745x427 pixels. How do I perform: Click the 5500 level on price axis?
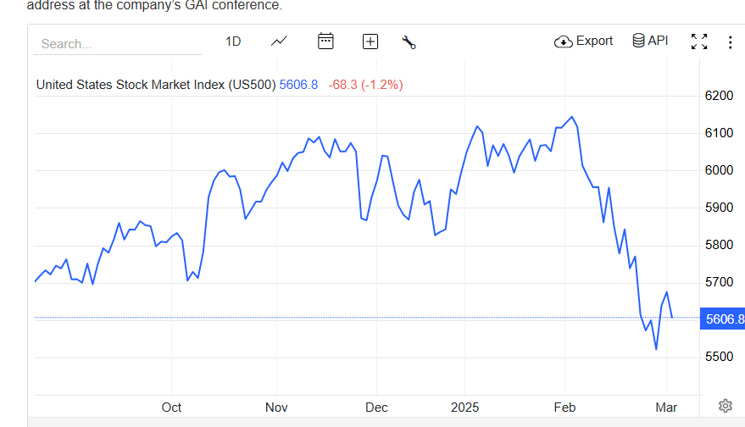tap(719, 357)
